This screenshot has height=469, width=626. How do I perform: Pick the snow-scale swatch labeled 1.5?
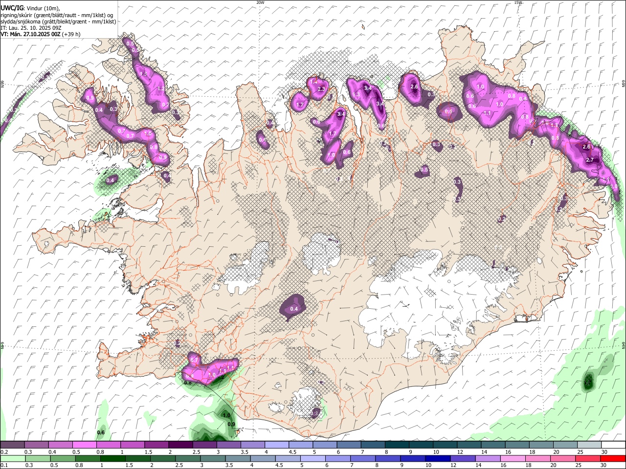pyautogui.click(x=156, y=445)
